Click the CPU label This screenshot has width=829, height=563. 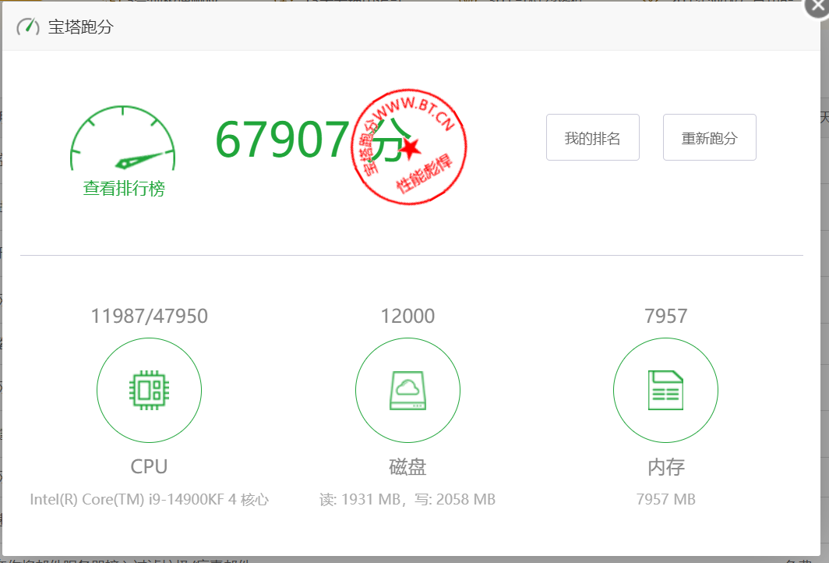point(149,466)
